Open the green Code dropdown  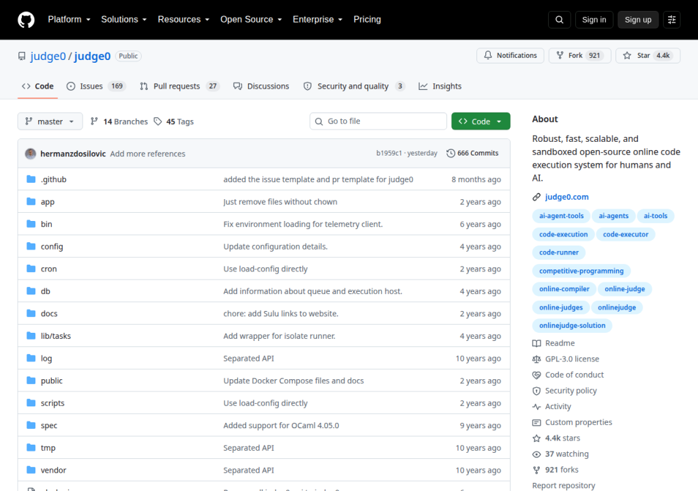(481, 121)
